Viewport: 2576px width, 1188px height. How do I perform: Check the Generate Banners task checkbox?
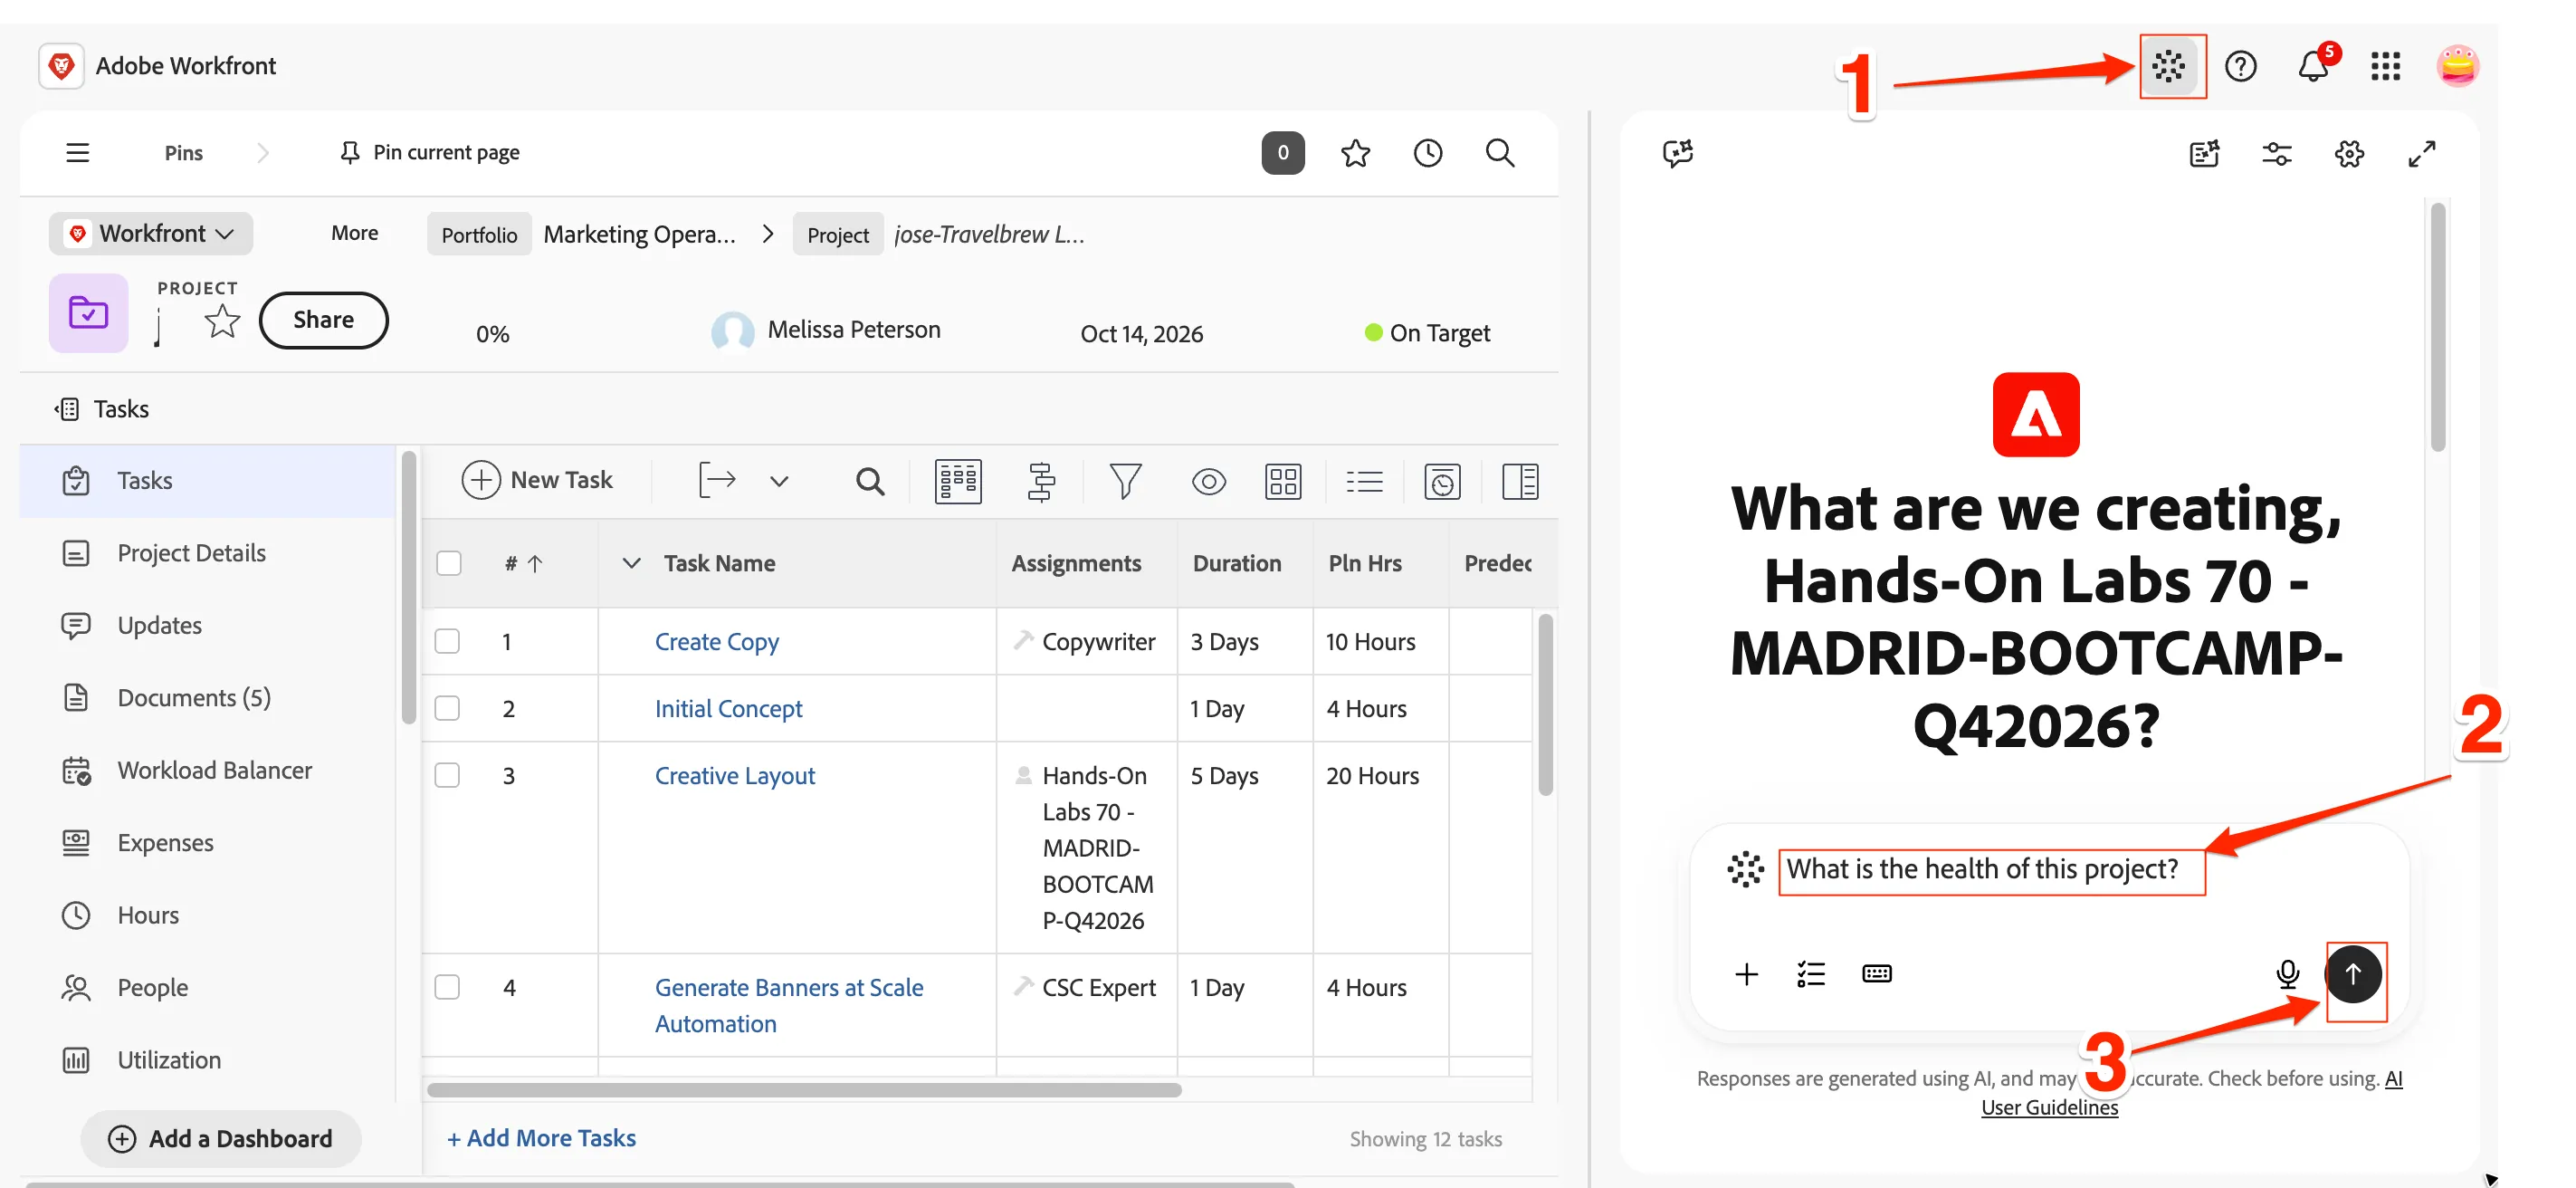(447, 987)
